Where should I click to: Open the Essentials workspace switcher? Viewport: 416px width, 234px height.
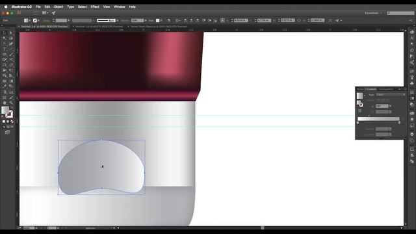[x=373, y=13]
